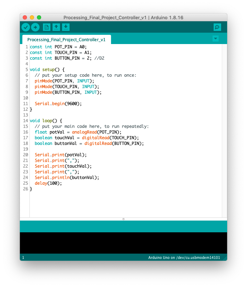Image resolution: width=247 pixels, height=287 pixels.
Task: Click 'void setup() {' line
Action: click(x=47, y=70)
